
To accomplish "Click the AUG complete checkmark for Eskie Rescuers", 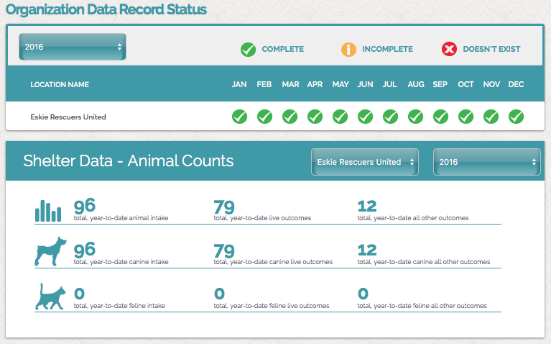I will pyautogui.click(x=416, y=117).
